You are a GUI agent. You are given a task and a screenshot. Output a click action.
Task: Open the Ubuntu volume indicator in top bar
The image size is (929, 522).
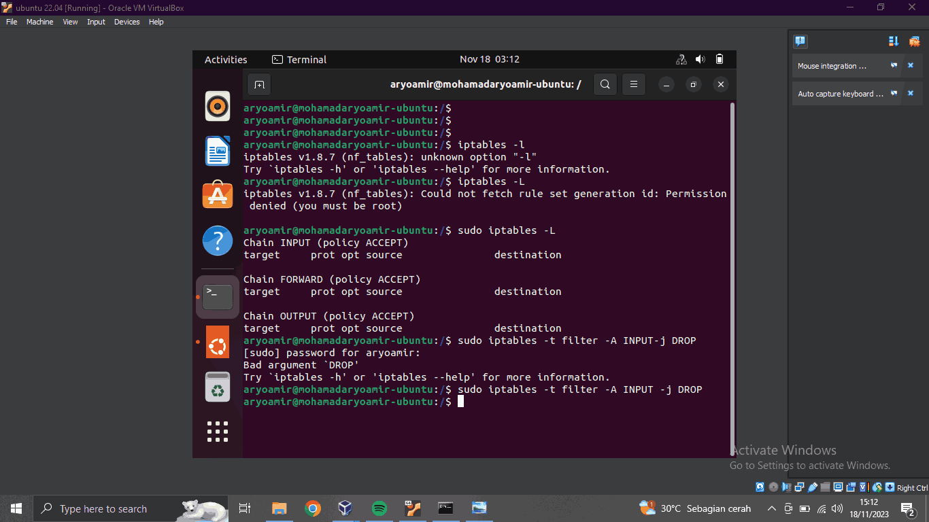pos(700,59)
